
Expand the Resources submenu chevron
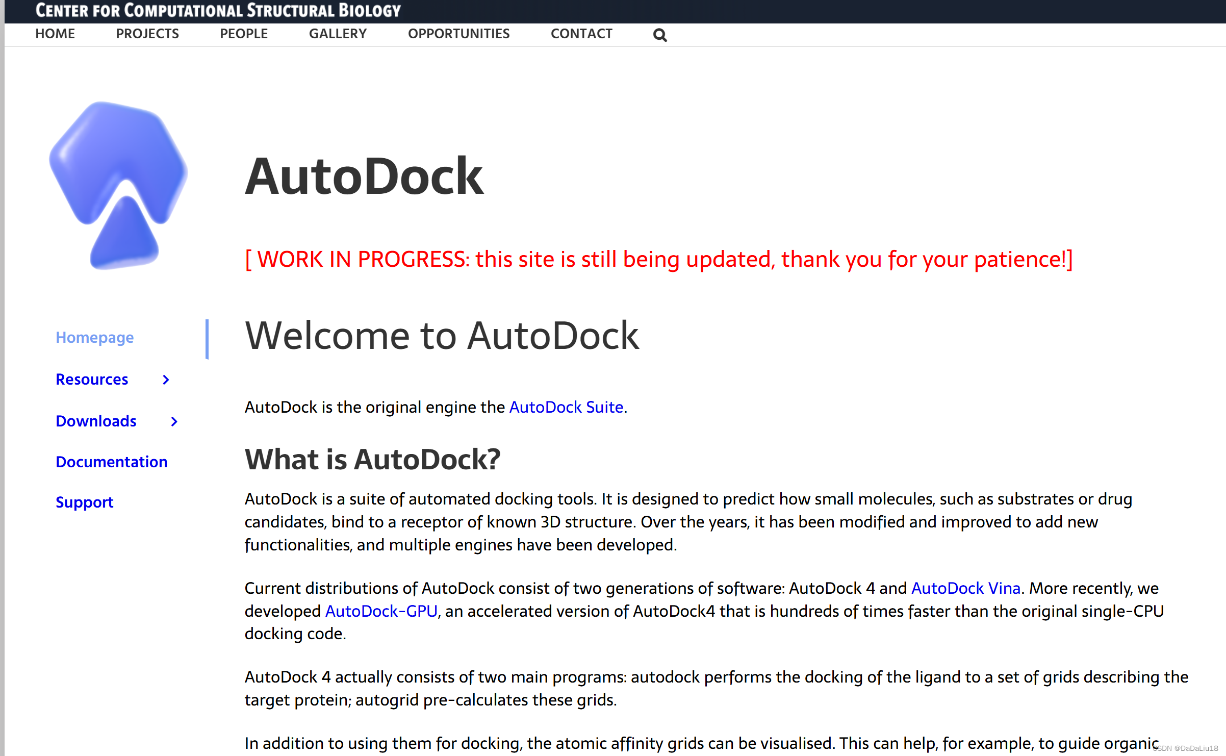click(166, 380)
